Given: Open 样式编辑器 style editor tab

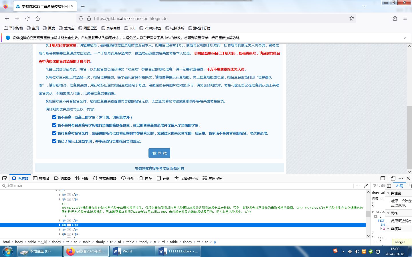Looking at the screenshot, I should [x=105, y=178].
